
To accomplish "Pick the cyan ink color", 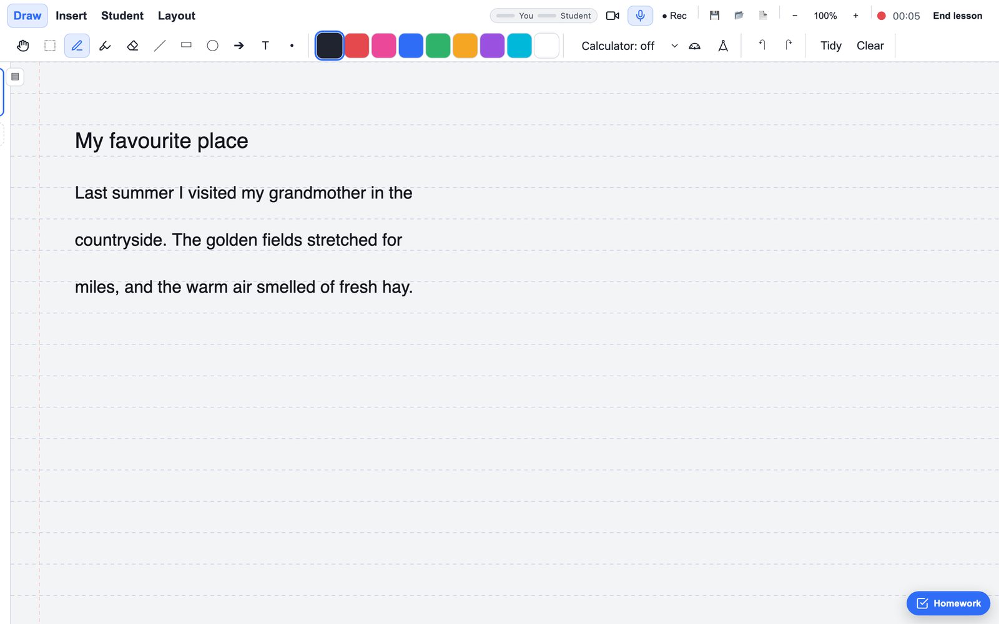I will pyautogui.click(x=519, y=46).
